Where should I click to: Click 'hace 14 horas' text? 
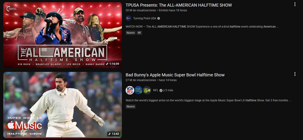point(168,80)
